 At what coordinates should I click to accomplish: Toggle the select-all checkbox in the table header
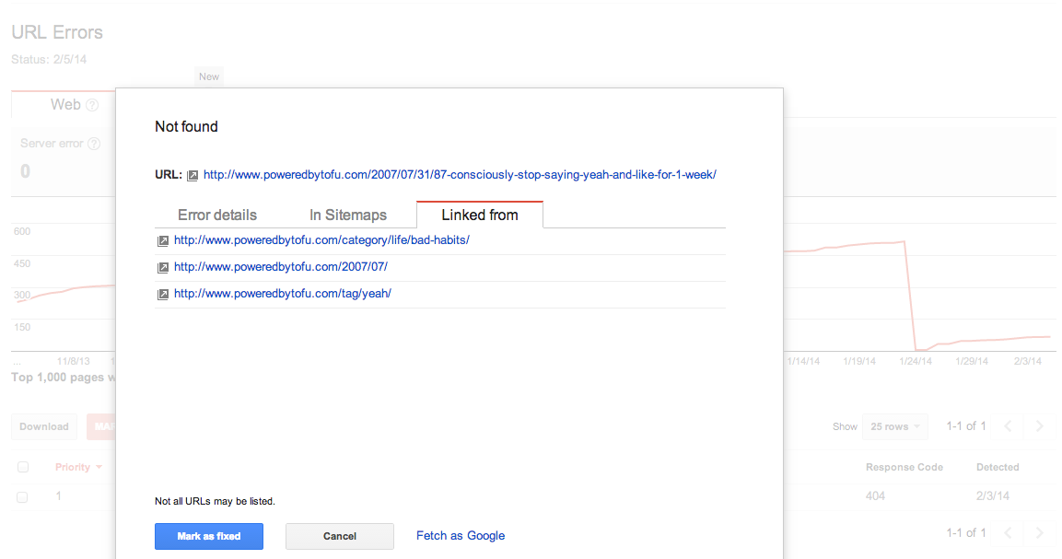pos(22,466)
